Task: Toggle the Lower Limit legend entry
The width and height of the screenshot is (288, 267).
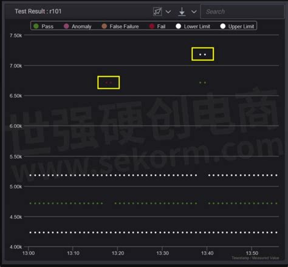Action: (193, 26)
